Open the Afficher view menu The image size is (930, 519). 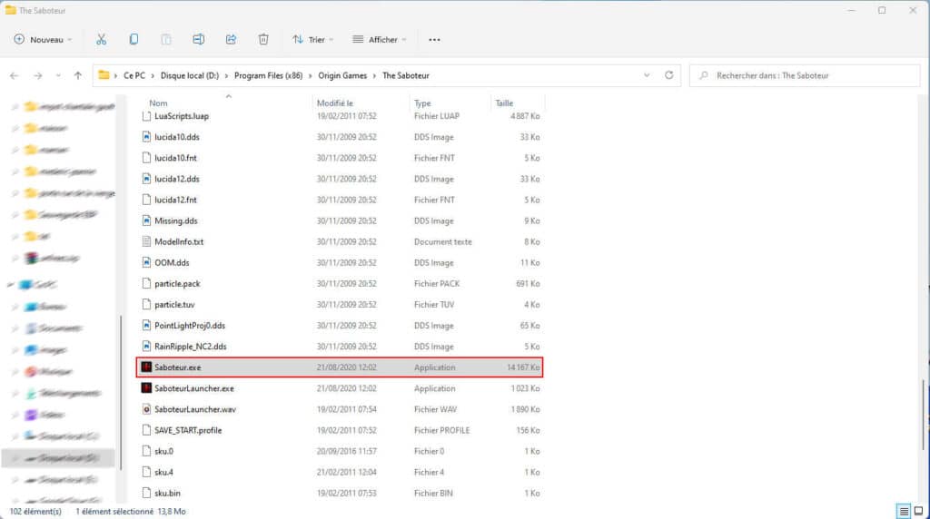click(x=380, y=39)
